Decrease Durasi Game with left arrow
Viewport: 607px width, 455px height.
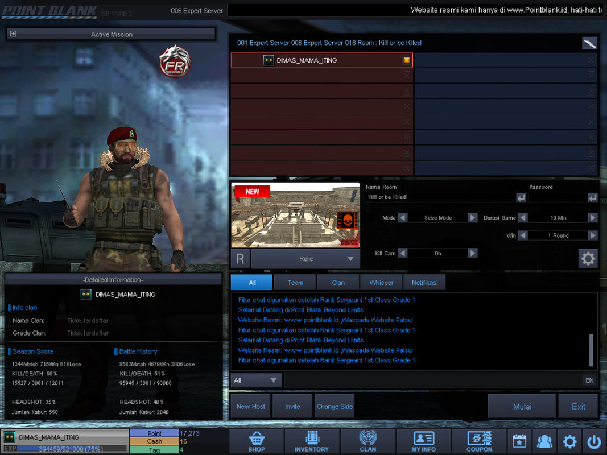pos(523,218)
